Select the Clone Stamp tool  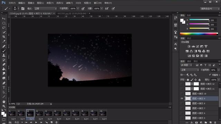click(x=4, y=55)
